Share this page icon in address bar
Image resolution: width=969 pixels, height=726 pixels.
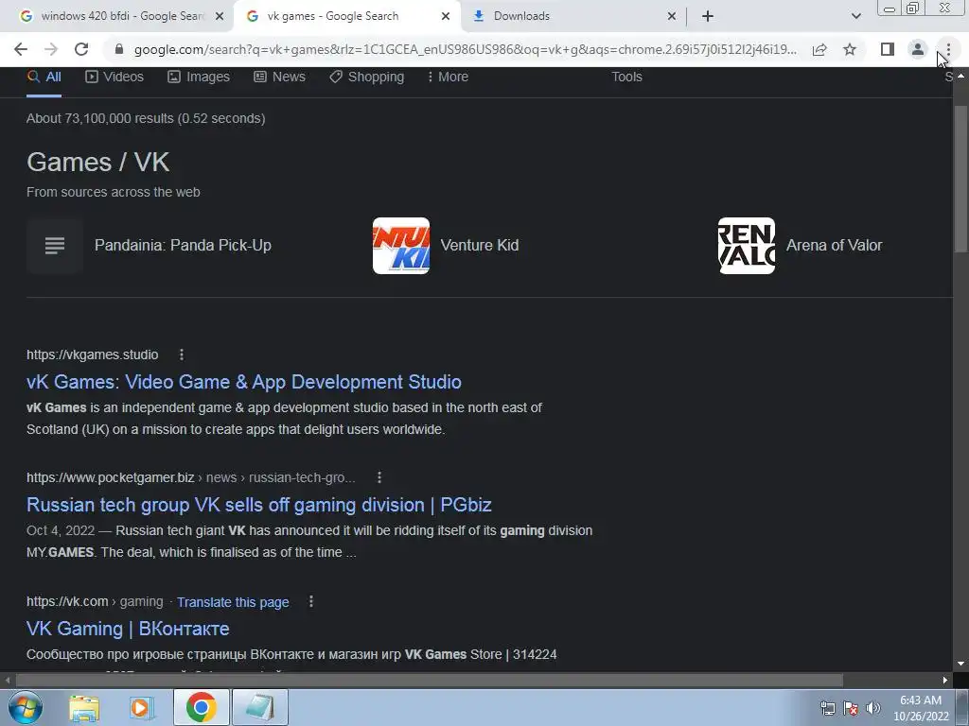coord(819,49)
